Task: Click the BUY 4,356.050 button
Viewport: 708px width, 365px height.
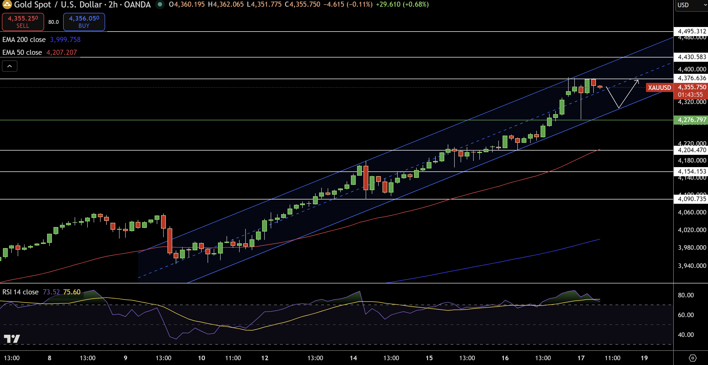Action: coord(84,22)
